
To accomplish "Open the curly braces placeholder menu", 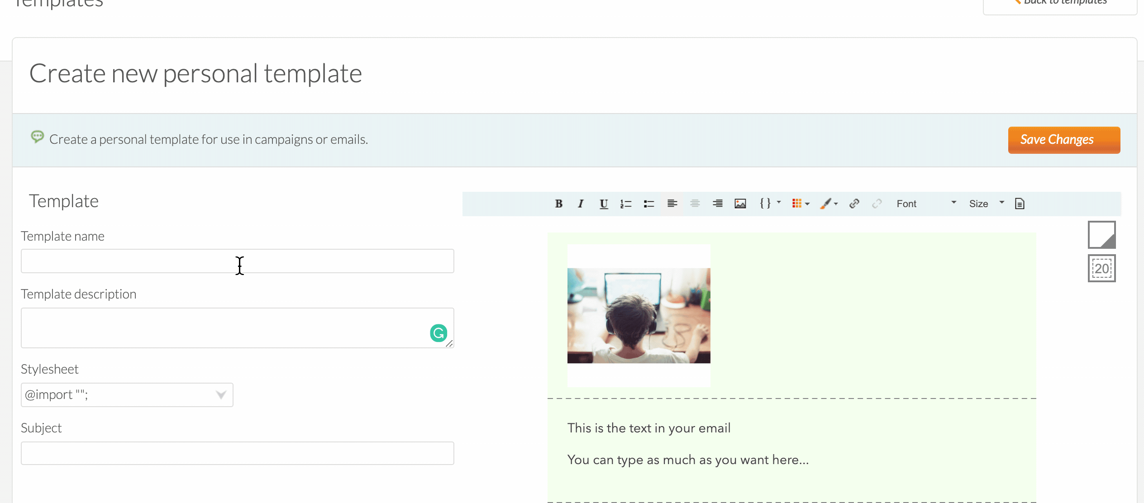I will (x=770, y=204).
